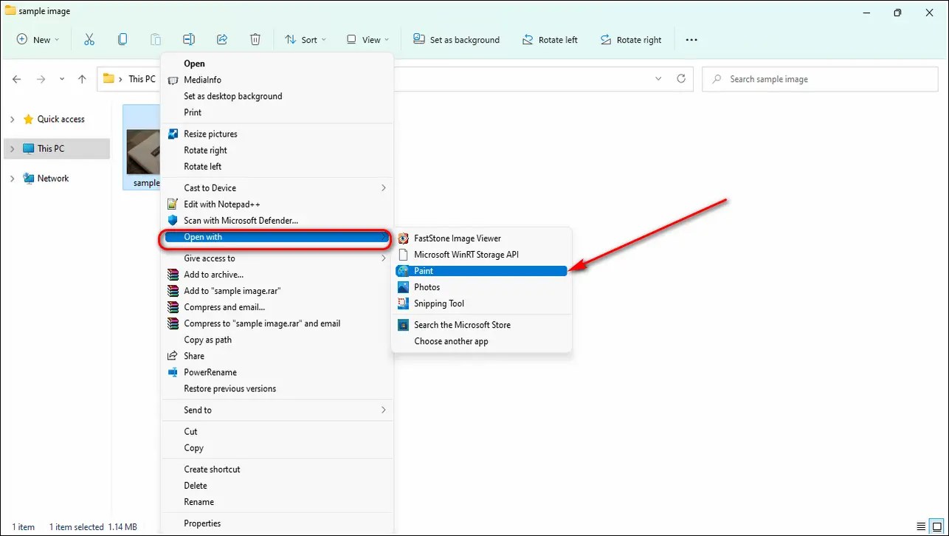This screenshot has width=949, height=536.
Task: Open the image with Paint
Action: pyautogui.click(x=481, y=271)
